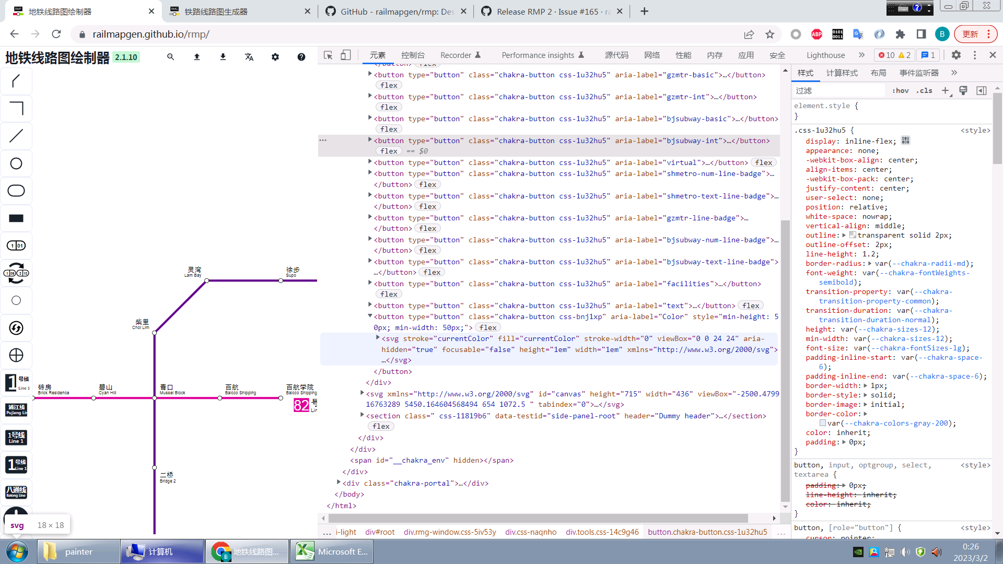Toggle computed styles sidebar pane
Image resolution: width=1003 pixels, height=564 pixels.
(x=982, y=91)
